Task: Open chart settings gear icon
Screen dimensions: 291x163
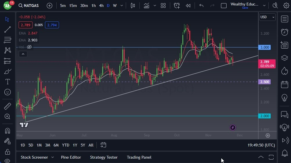Action: pyautogui.click(x=286, y=6)
